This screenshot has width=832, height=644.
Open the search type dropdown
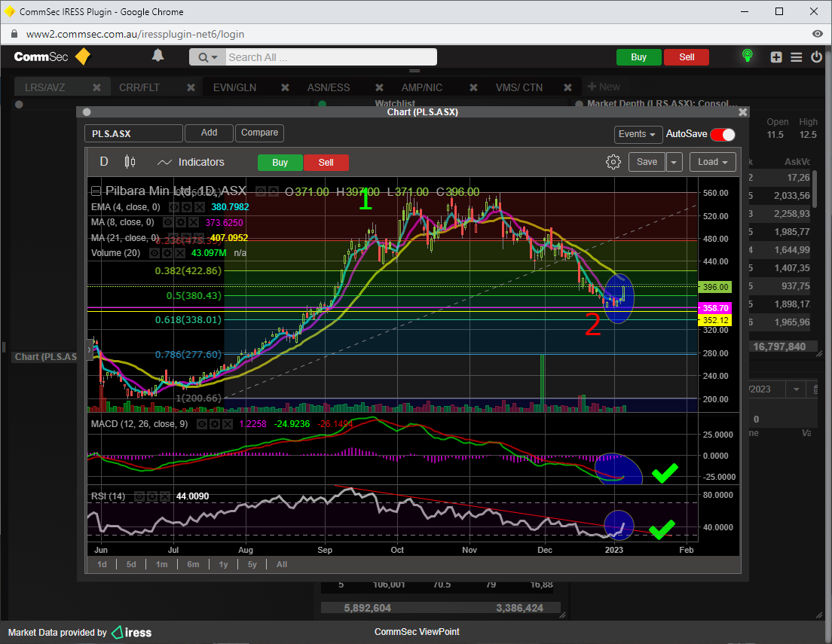click(208, 57)
